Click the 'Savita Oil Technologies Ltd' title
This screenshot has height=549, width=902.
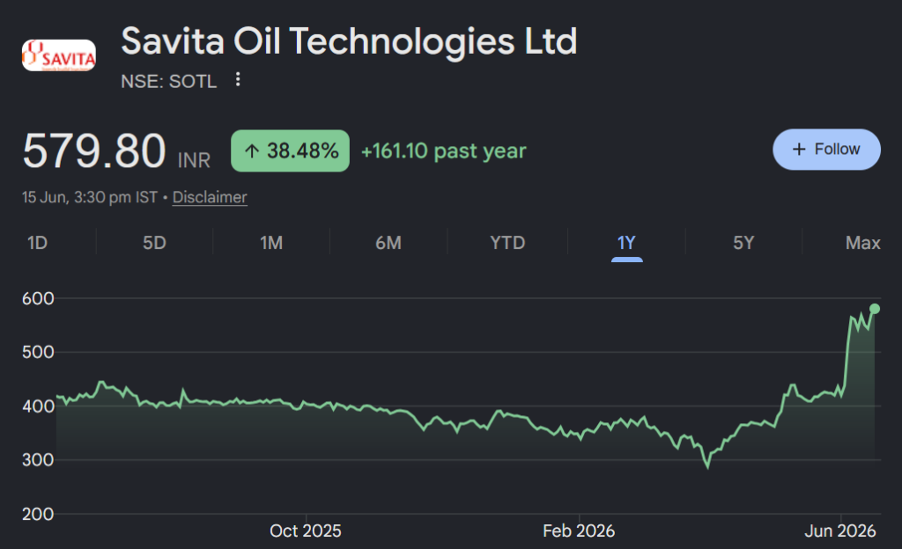349,41
